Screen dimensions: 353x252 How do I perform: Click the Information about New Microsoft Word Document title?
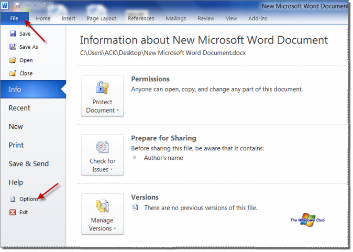point(204,40)
